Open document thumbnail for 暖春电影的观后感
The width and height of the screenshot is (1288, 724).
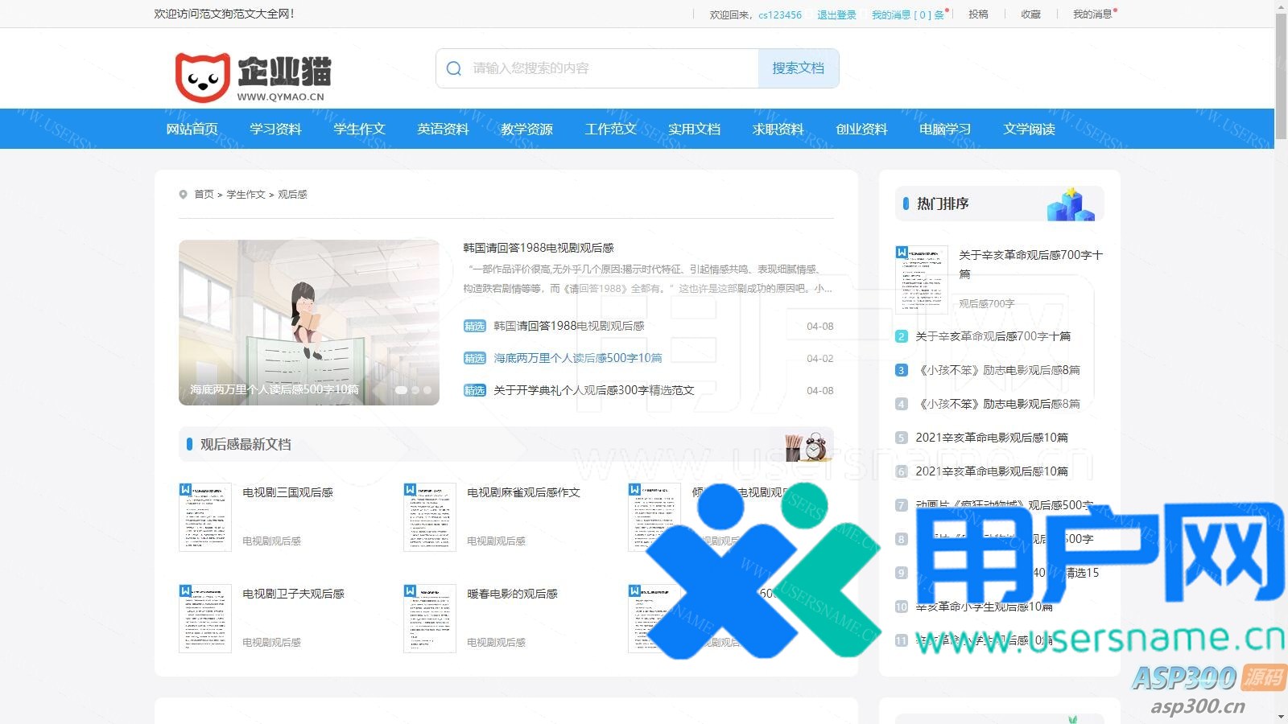430,619
